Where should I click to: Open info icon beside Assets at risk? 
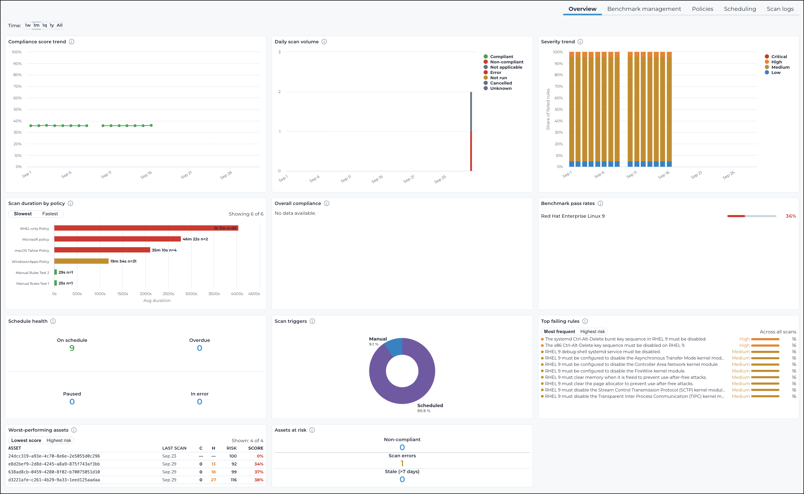[x=312, y=430]
